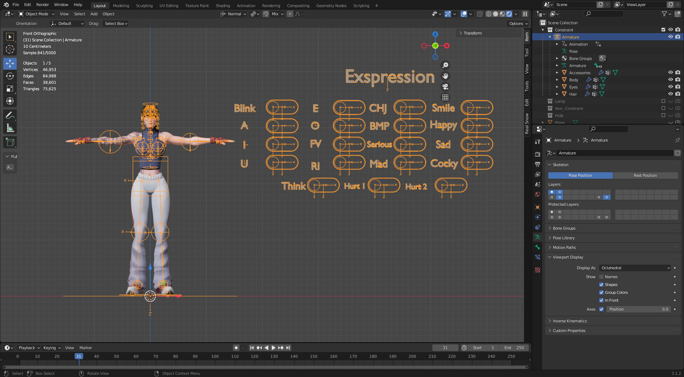The image size is (684, 377).
Task: Toggle X-ray display in viewport header
Action: click(480, 14)
